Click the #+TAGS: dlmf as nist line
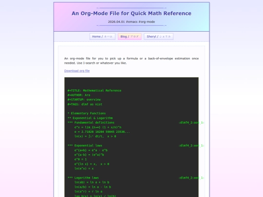The height and width of the screenshot is (197, 263). click(x=85, y=104)
